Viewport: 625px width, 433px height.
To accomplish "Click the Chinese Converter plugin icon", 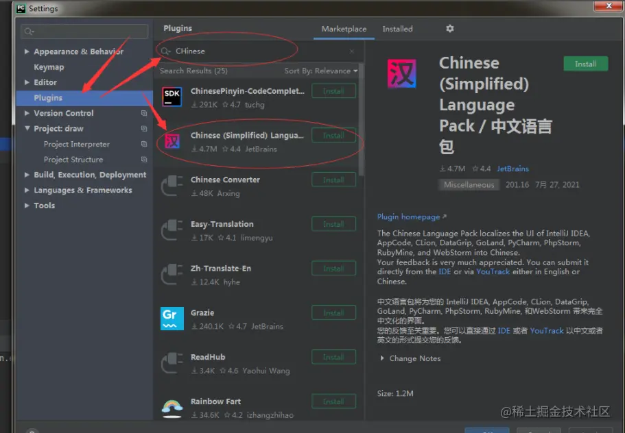I will tap(172, 186).
